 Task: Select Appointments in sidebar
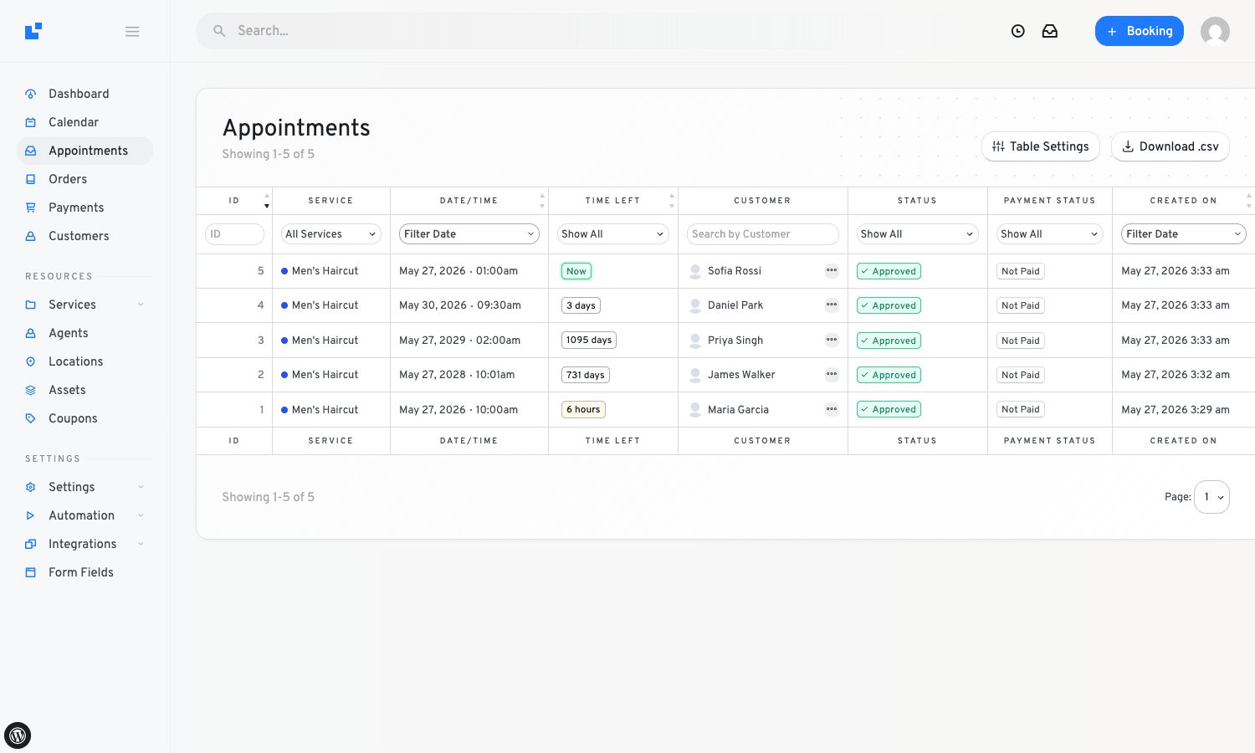[85, 151]
